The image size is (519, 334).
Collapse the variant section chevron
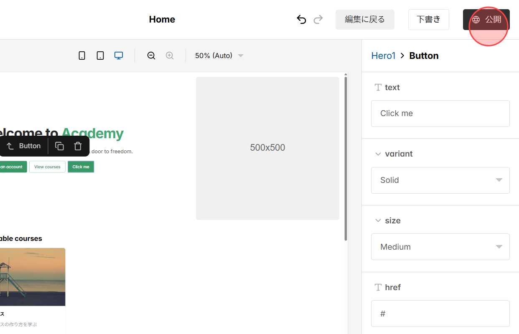378,154
